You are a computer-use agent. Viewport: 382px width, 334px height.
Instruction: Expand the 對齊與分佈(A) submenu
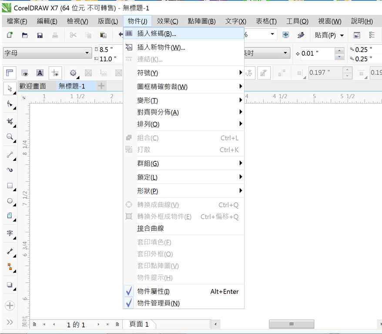tap(184, 112)
